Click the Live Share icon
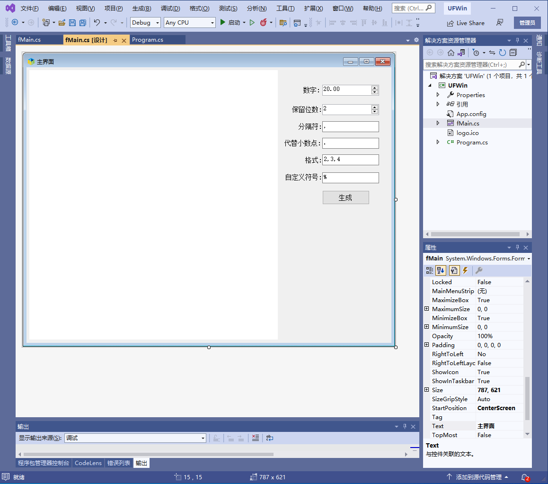548x484 pixels. pos(450,23)
